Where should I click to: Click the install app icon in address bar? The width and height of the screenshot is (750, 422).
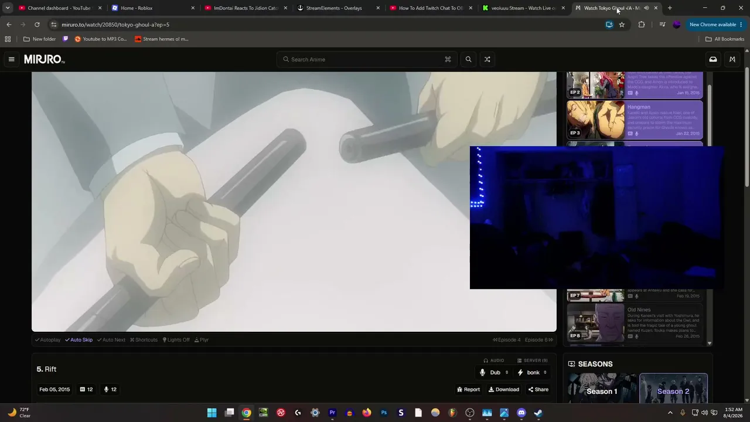tap(609, 25)
